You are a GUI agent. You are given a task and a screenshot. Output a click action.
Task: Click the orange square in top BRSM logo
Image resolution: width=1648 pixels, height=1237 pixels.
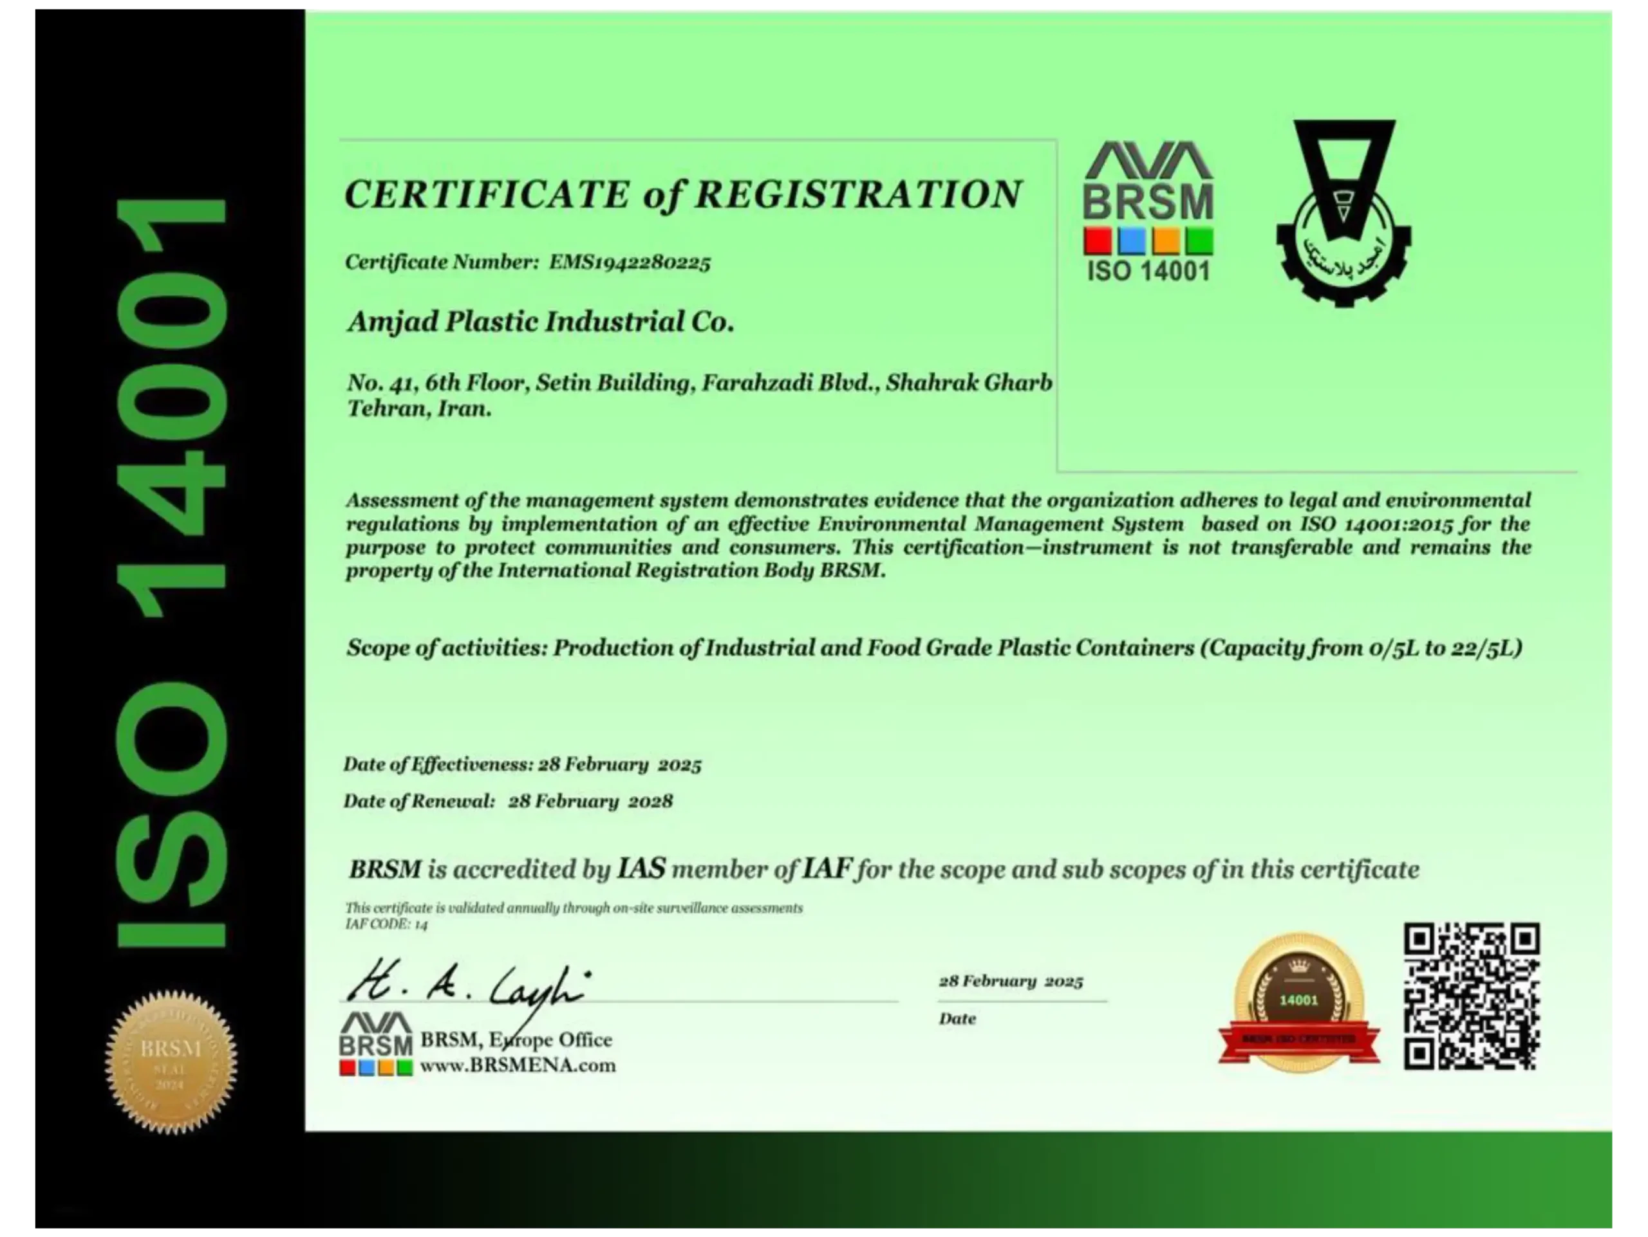(1166, 241)
